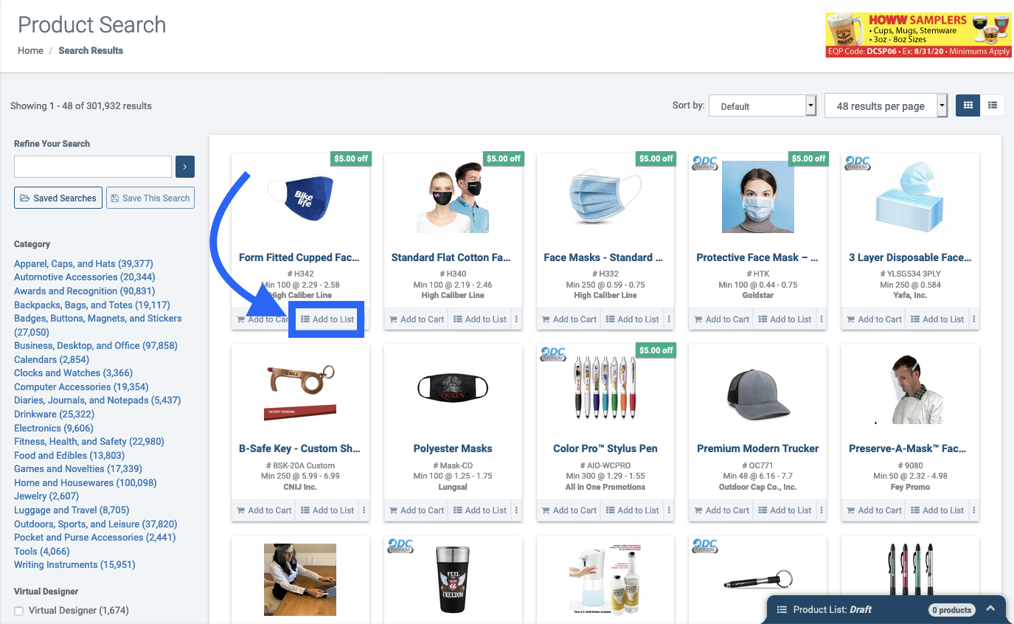Open the HOWW Samplers banner ad
Screen dimensions: 1014x624
pos(918,35)
